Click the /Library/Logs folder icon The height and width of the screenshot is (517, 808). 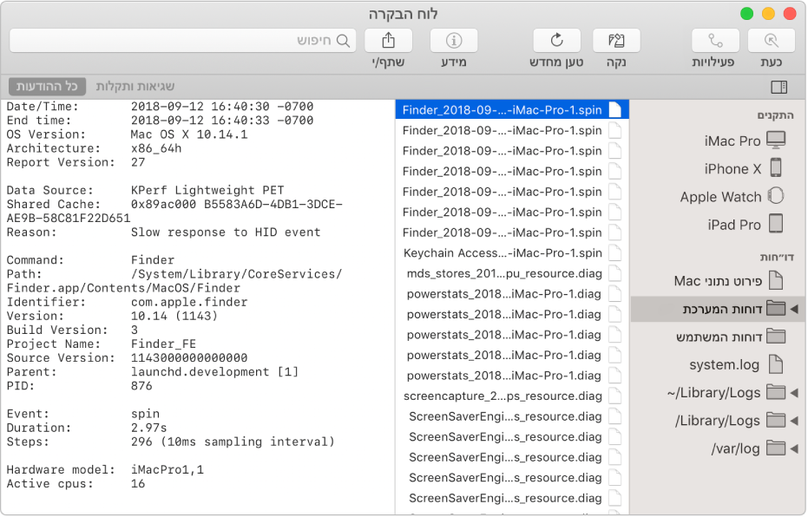pyautogui.click(x=776, y=420)
